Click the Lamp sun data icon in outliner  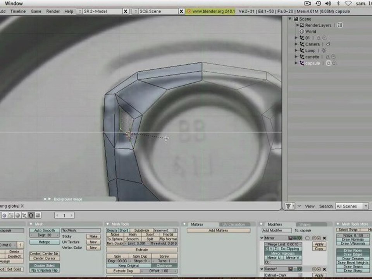[x=324, y=50]
